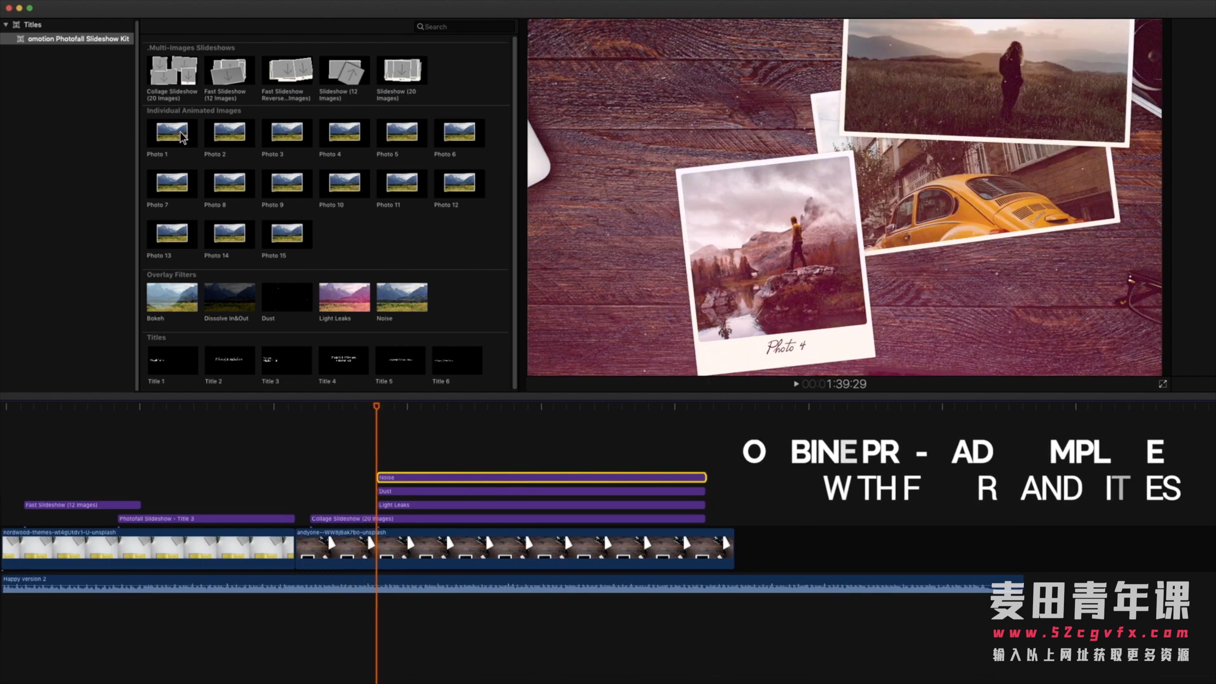Collapse the Titles disclosure triangle in sidebar
The width and height of the screenshot is (1216, 684).
coord(6,25)
